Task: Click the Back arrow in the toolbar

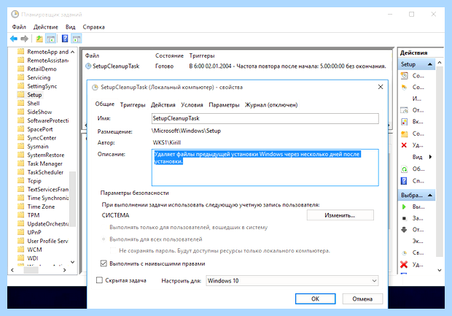Action: (x=14, y=39)
